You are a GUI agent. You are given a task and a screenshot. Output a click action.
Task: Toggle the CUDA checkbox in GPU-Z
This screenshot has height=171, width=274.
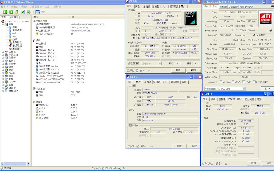point(233,82)
